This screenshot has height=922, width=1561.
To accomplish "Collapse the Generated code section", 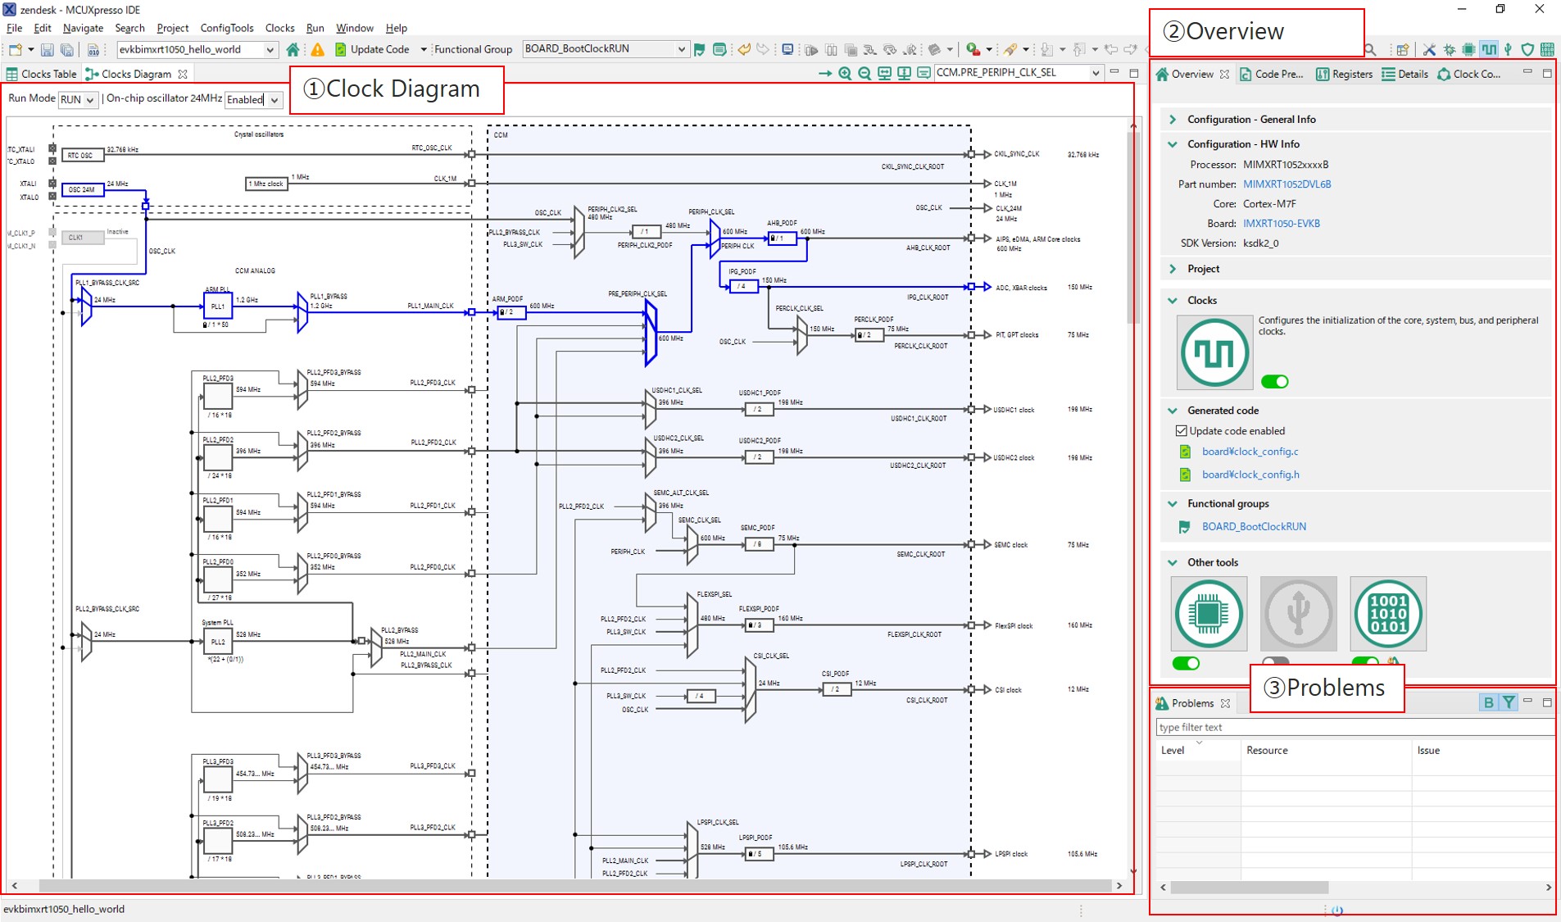I will click(x=1173, y=411).
